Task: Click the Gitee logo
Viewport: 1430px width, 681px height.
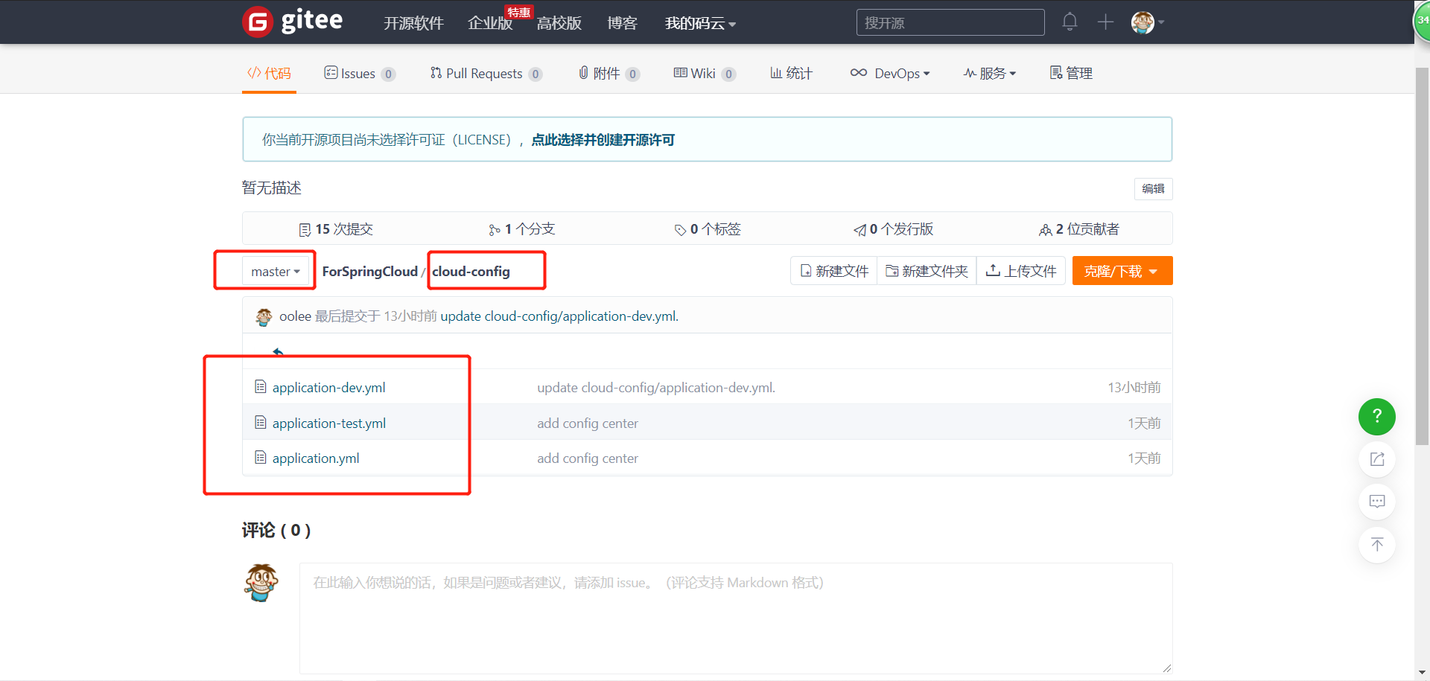Action: pyautogui.click(x=292, y=22)
